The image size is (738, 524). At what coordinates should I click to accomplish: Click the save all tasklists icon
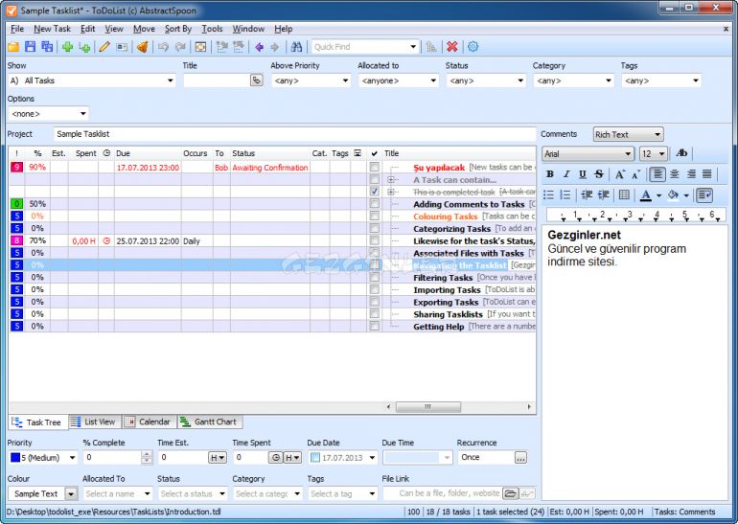click(47, 47)
